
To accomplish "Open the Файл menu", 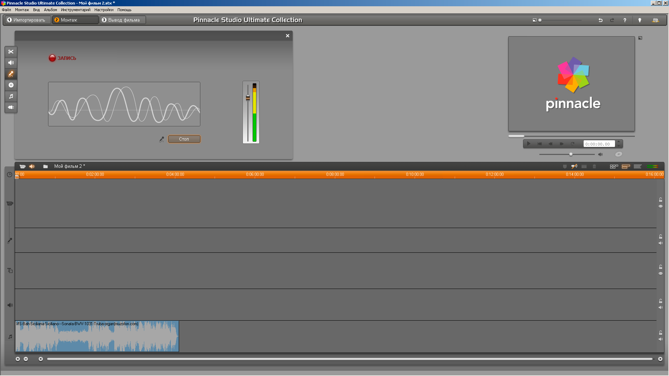I will pos(6,10).
